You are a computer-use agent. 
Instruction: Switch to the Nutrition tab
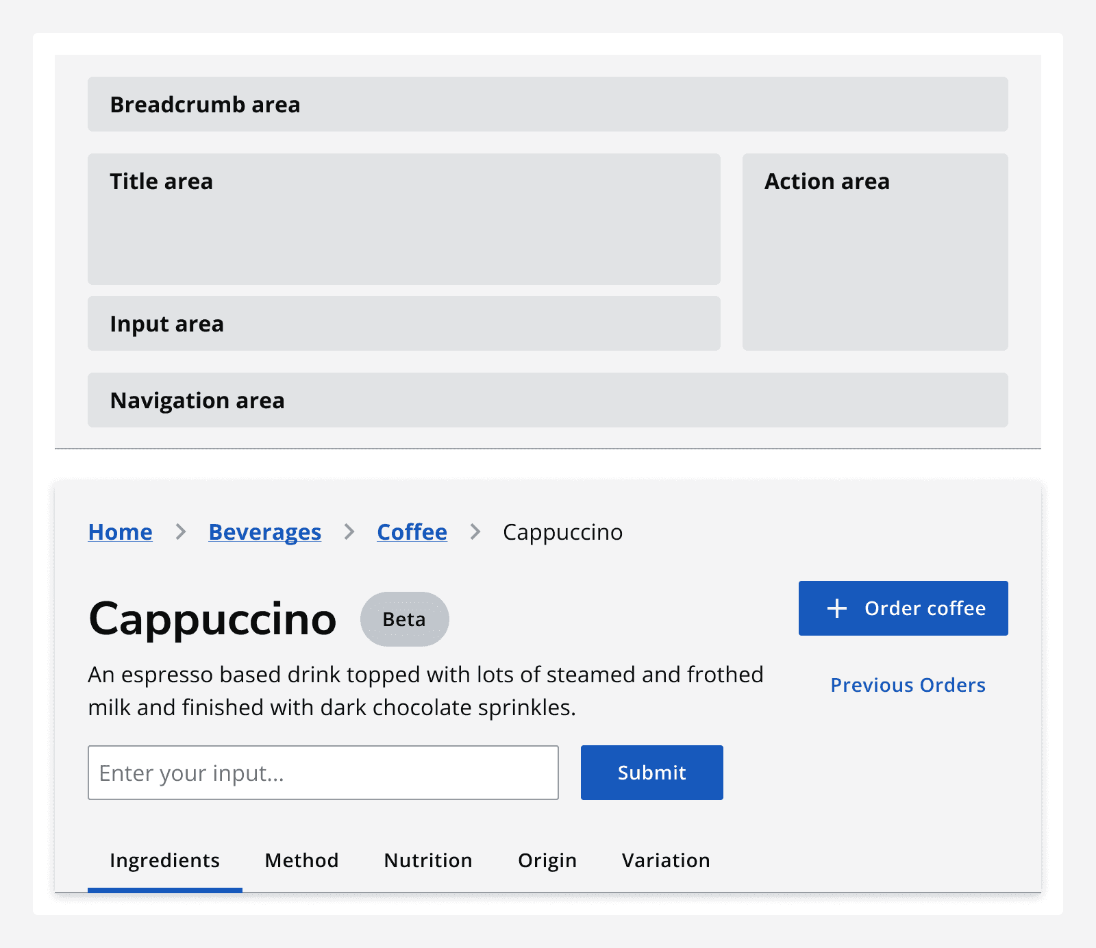[x=427, y=860]
